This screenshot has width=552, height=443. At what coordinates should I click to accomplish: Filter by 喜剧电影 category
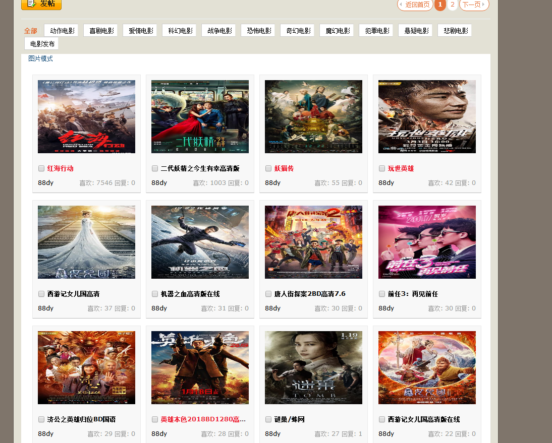(x=101, y=31)
